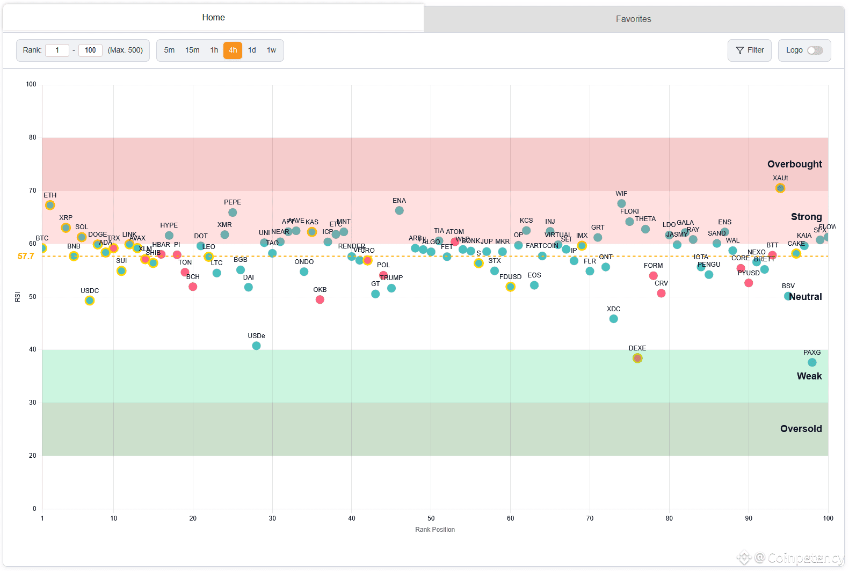
Task: Click the ETH data point marker
Action: pos(50,205)
